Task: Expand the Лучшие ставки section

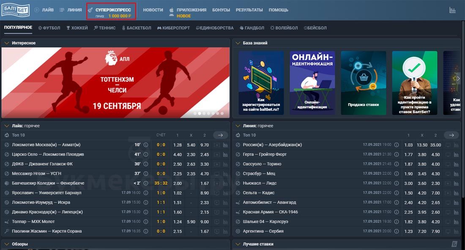Action: (x=237, y=244)
